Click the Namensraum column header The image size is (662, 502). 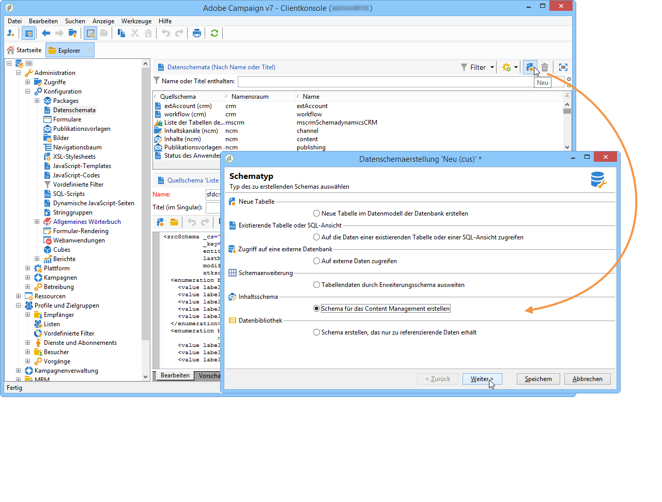tap(259, 97)
